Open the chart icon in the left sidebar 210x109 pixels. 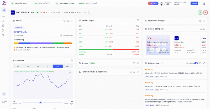(x=3, y=21)
